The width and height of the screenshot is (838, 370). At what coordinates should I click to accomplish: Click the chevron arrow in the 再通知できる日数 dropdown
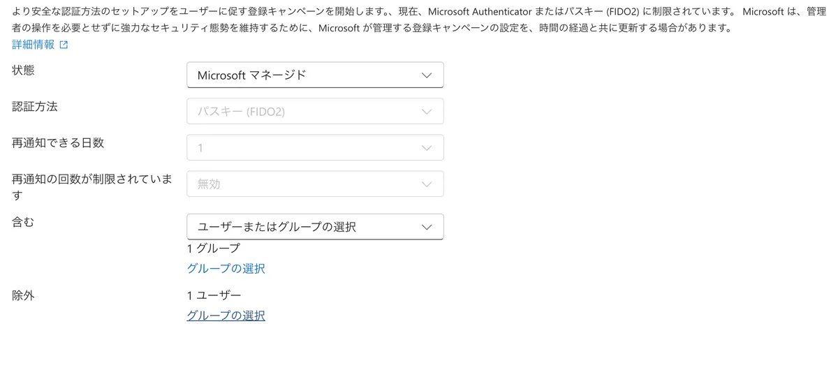[427, 148]
